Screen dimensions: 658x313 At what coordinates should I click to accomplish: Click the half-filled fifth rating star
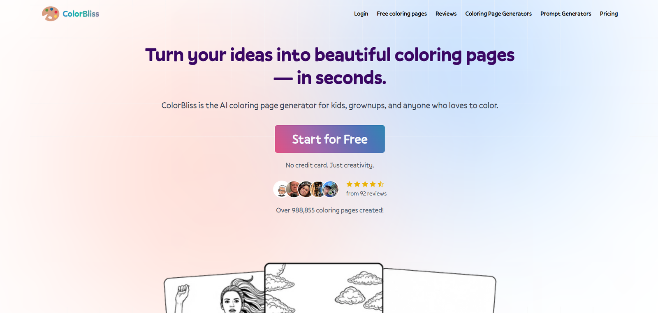click(x=381, y=184)
